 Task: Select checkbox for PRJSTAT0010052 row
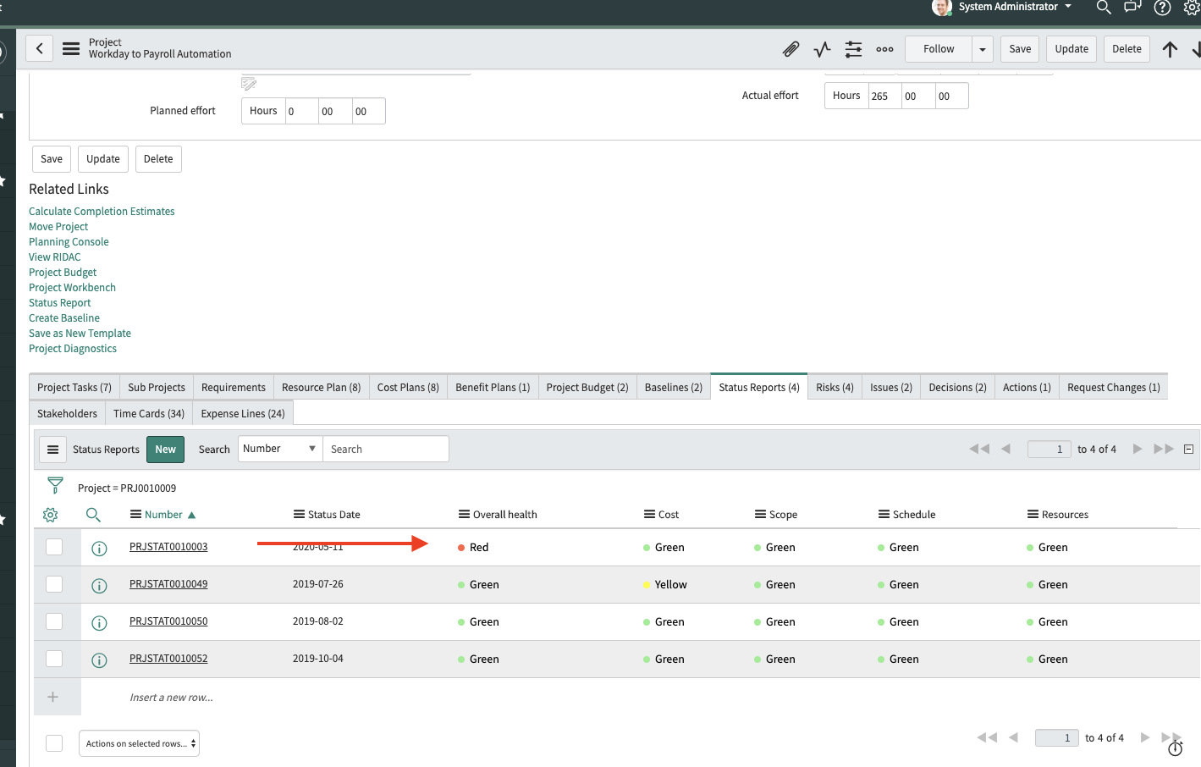tap(54, 659)
